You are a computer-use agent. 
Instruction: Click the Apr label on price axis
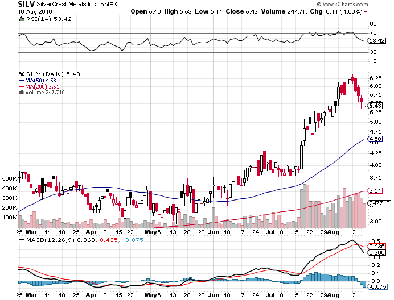pos(91,232)
